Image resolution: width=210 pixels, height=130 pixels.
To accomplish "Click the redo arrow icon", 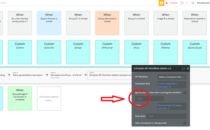I will 187,3.
